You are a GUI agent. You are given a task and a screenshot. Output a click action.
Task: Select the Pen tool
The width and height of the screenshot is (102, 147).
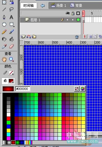tap(4, 17)
